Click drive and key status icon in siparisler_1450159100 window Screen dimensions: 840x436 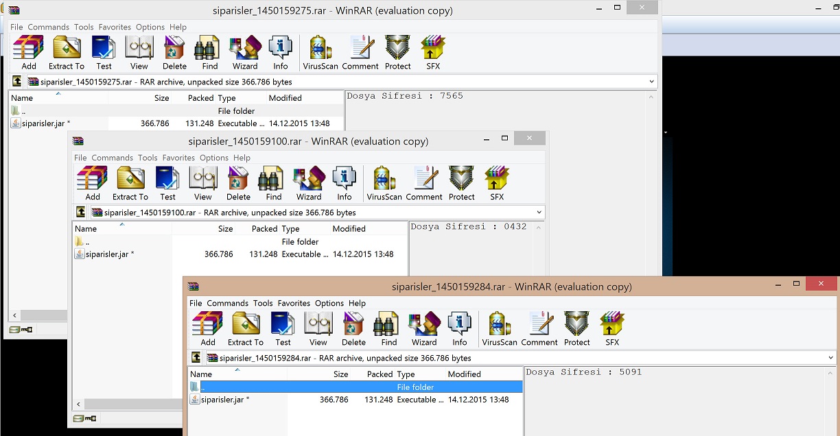coord(84,418)
